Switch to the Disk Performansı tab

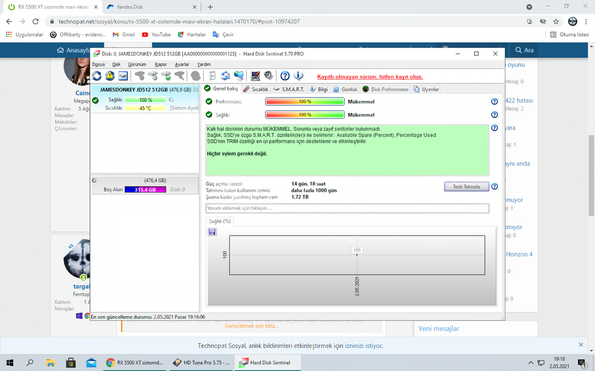point(385,89)
